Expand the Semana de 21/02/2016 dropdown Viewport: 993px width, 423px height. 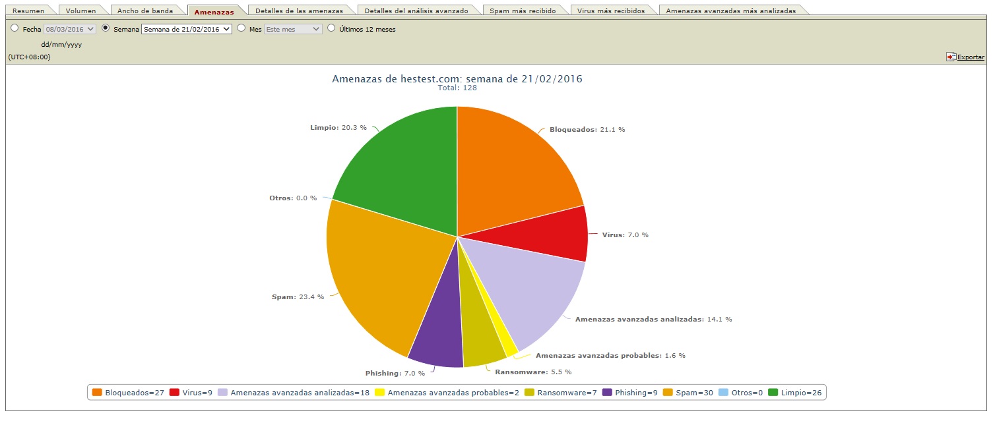pos(187,29)
